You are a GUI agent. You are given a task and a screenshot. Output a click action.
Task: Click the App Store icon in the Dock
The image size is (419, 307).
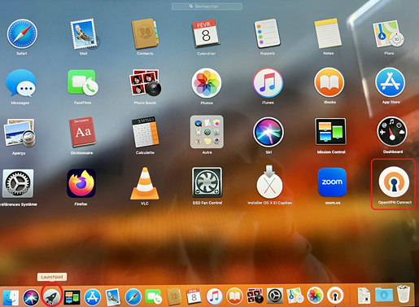click(x=92, y=297)
